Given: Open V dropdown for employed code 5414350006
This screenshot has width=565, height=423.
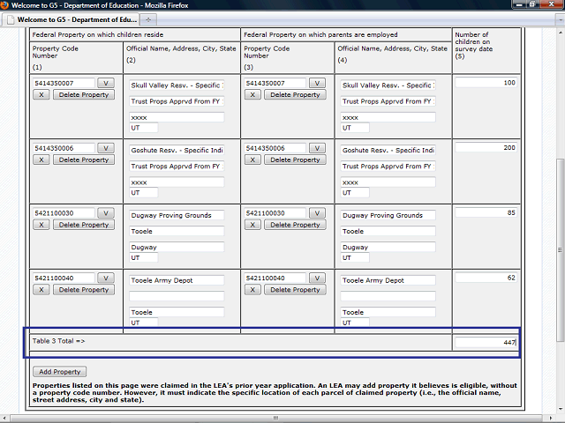Looking at the screenshot, I should (x=317, y=148).
